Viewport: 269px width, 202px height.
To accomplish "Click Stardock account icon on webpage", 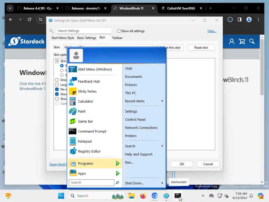I will [x=232, y=41].
